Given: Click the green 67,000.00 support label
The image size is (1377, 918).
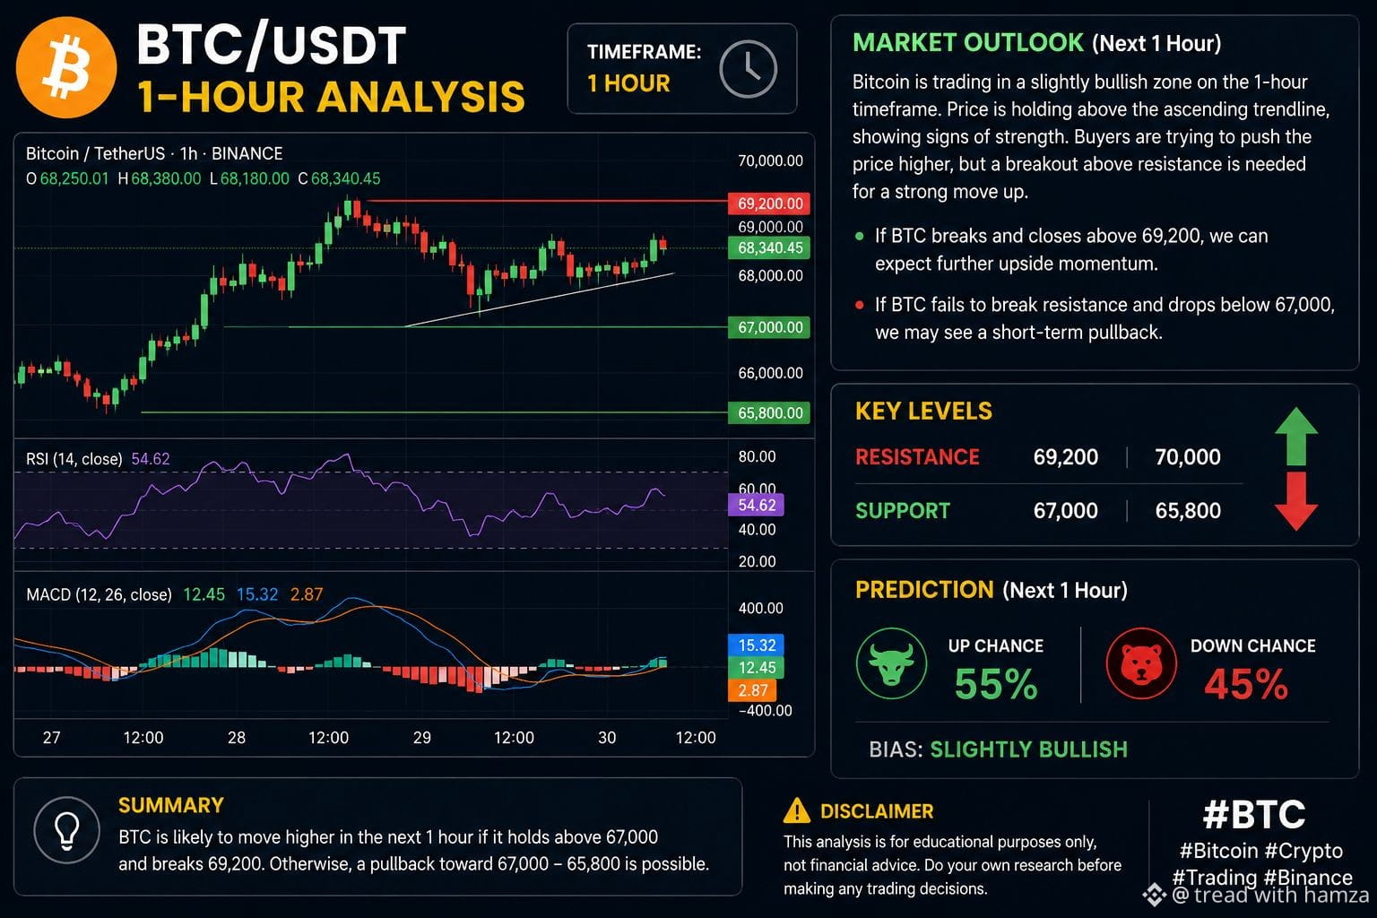Looking at the screenshot, I should coord(770,327).
